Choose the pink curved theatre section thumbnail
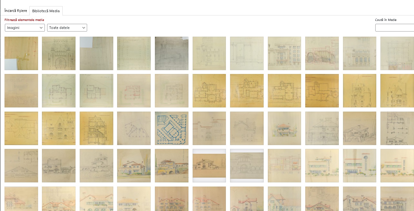Image resolution: width=414 pixels, height=211 pixels. tap(322, 53)
